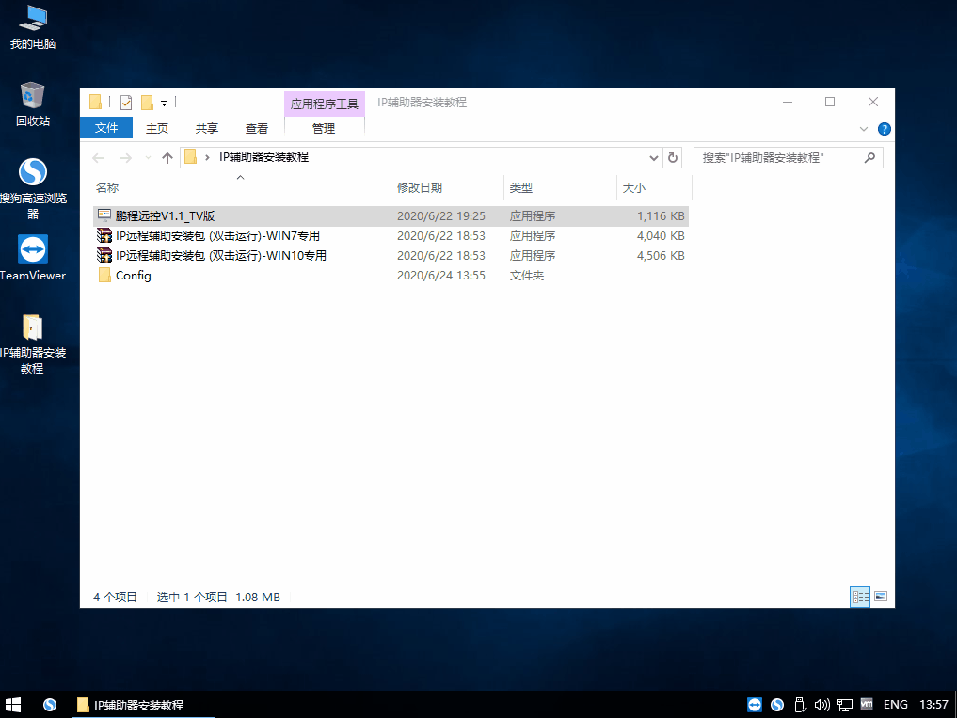This screenshot has height=718, width=957.
Task: Select the Config folder
Action: pyautogui.click(x=391, y=276)
